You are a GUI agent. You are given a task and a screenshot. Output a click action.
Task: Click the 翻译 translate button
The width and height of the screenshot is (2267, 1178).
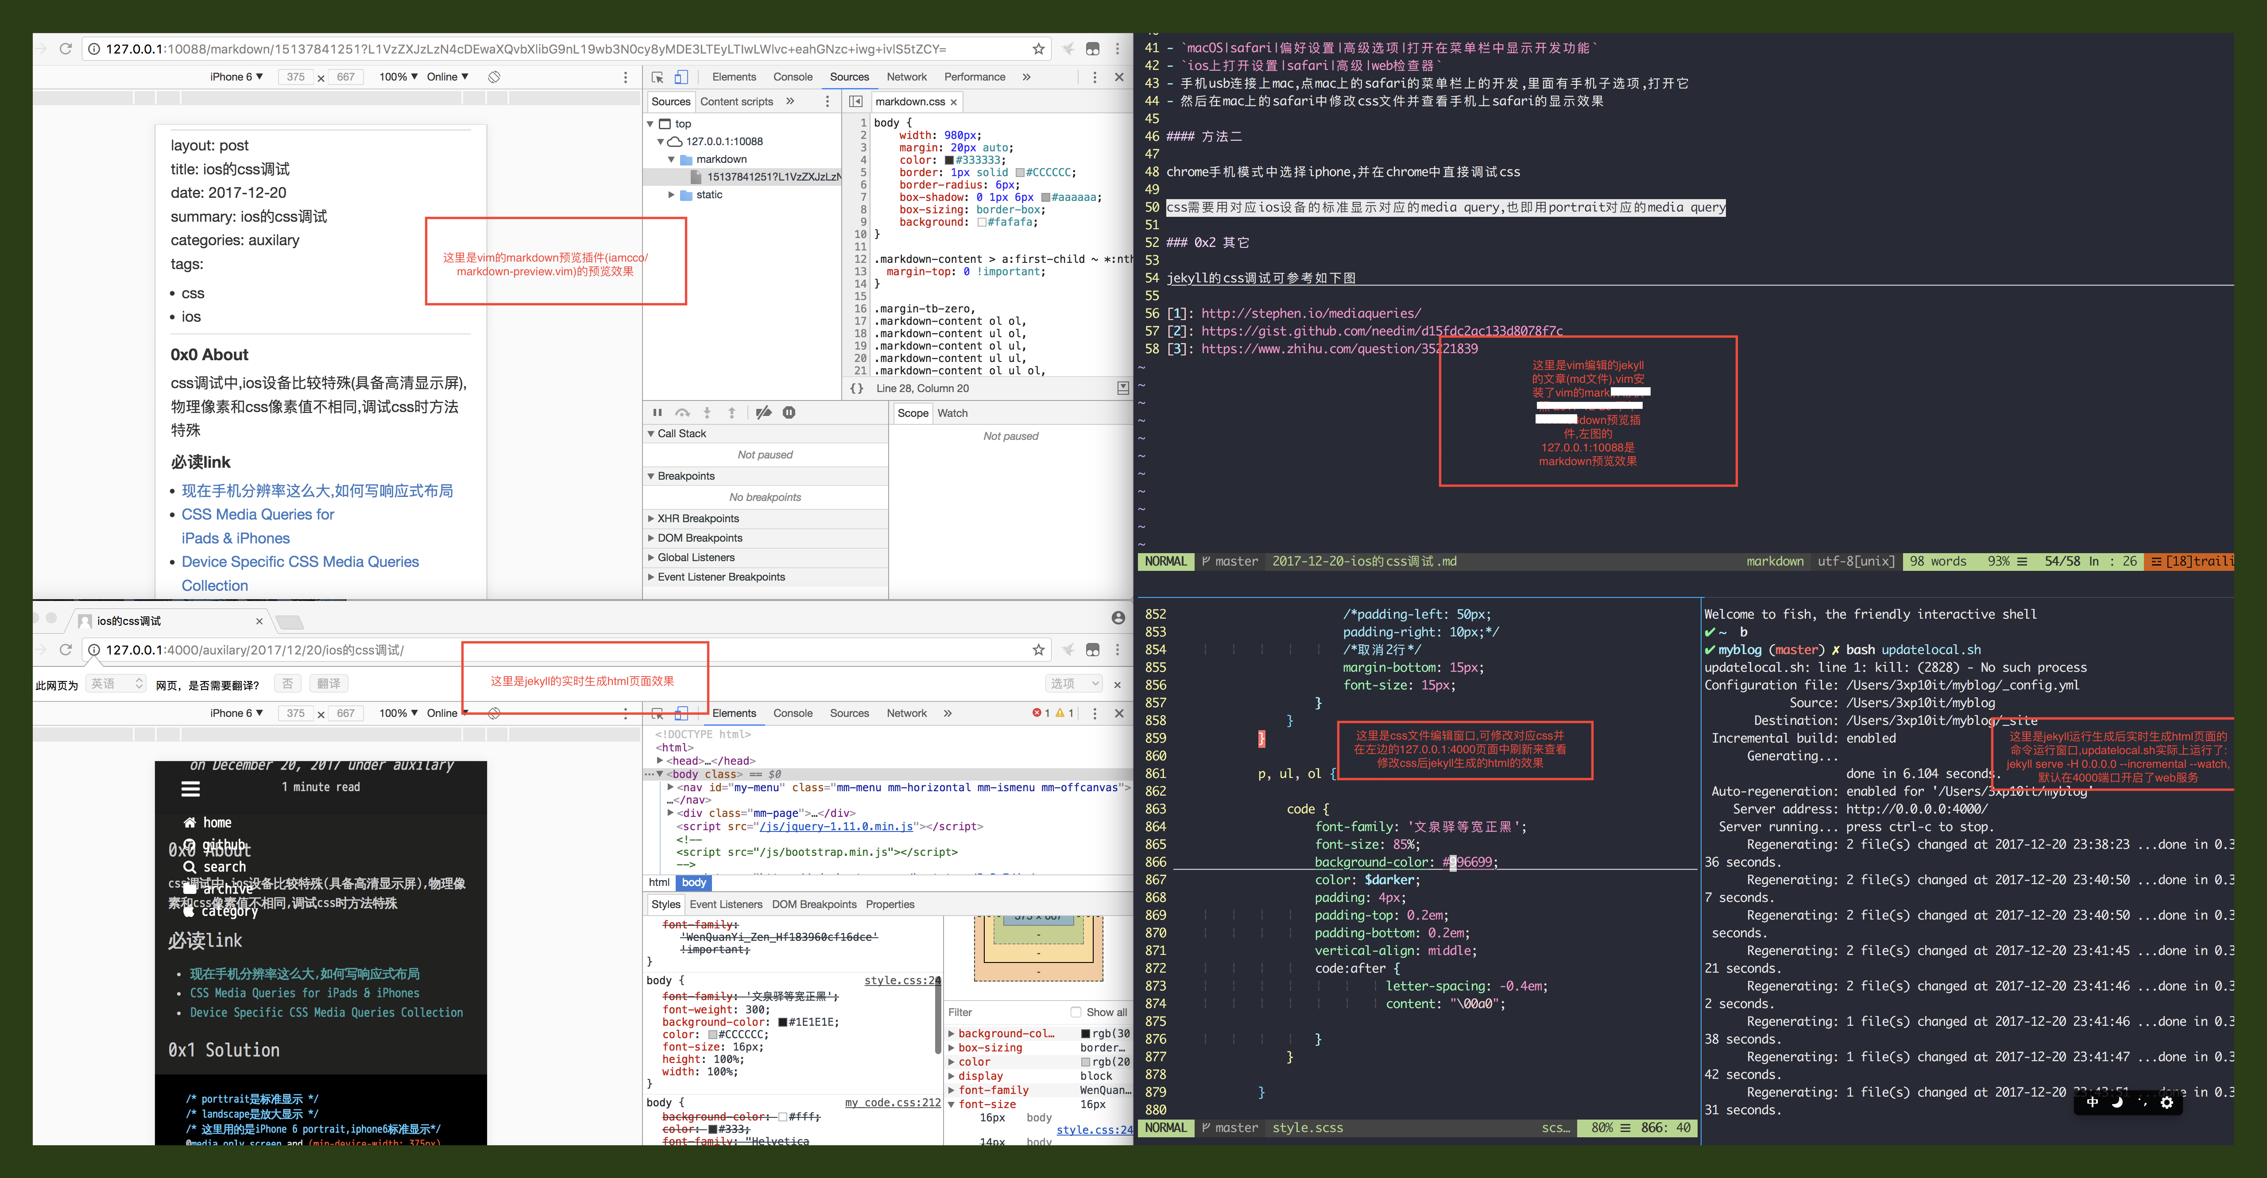328,684
